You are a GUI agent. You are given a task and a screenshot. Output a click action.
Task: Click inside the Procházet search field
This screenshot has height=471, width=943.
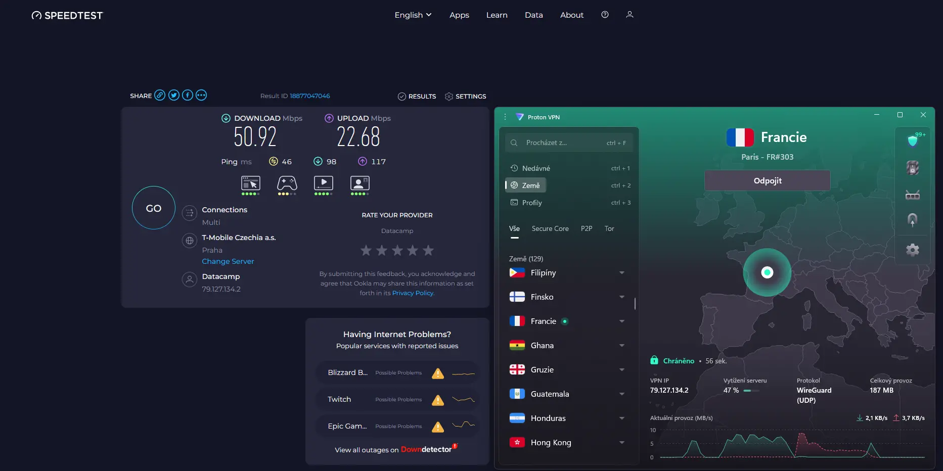(x=566, y=143)
